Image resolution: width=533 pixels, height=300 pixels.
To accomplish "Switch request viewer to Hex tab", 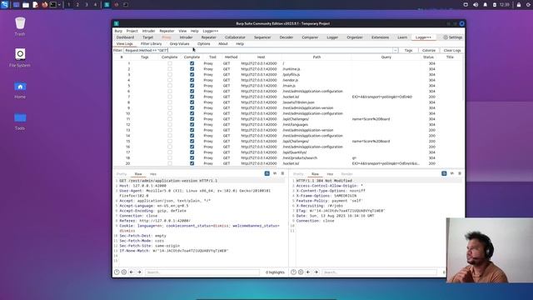I will click(x=153, y=174).
